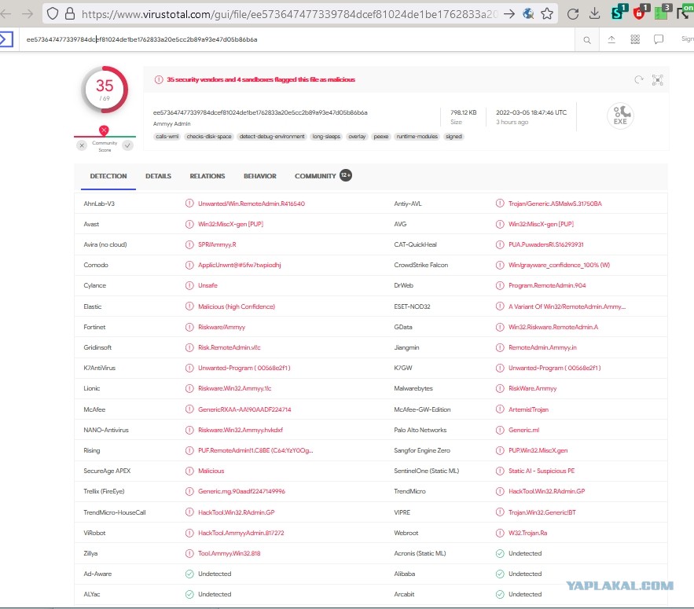Click the similar files graph icon
The image size is (694, 609).
[x=657, y=79]
